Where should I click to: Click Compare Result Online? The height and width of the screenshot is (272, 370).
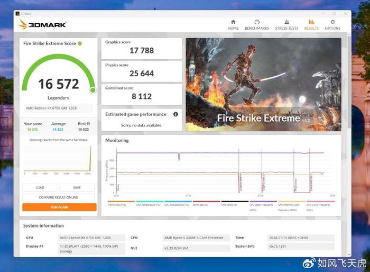59,197
